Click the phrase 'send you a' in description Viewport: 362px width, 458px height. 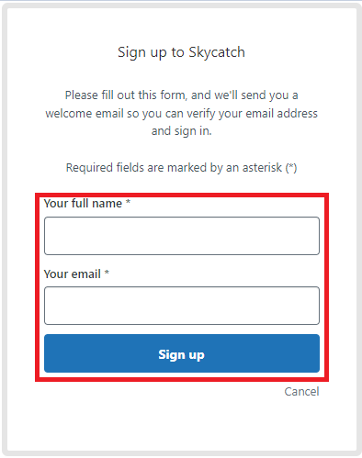[x=269, y=95]
